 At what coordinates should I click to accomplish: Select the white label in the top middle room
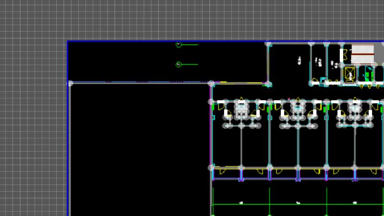pyautogui.click(x=299, y=60)
